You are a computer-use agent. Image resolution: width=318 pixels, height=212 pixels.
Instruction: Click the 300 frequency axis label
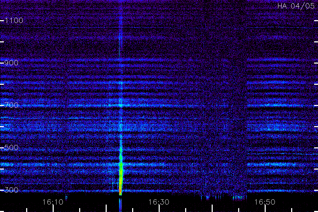tap(11, 190)
